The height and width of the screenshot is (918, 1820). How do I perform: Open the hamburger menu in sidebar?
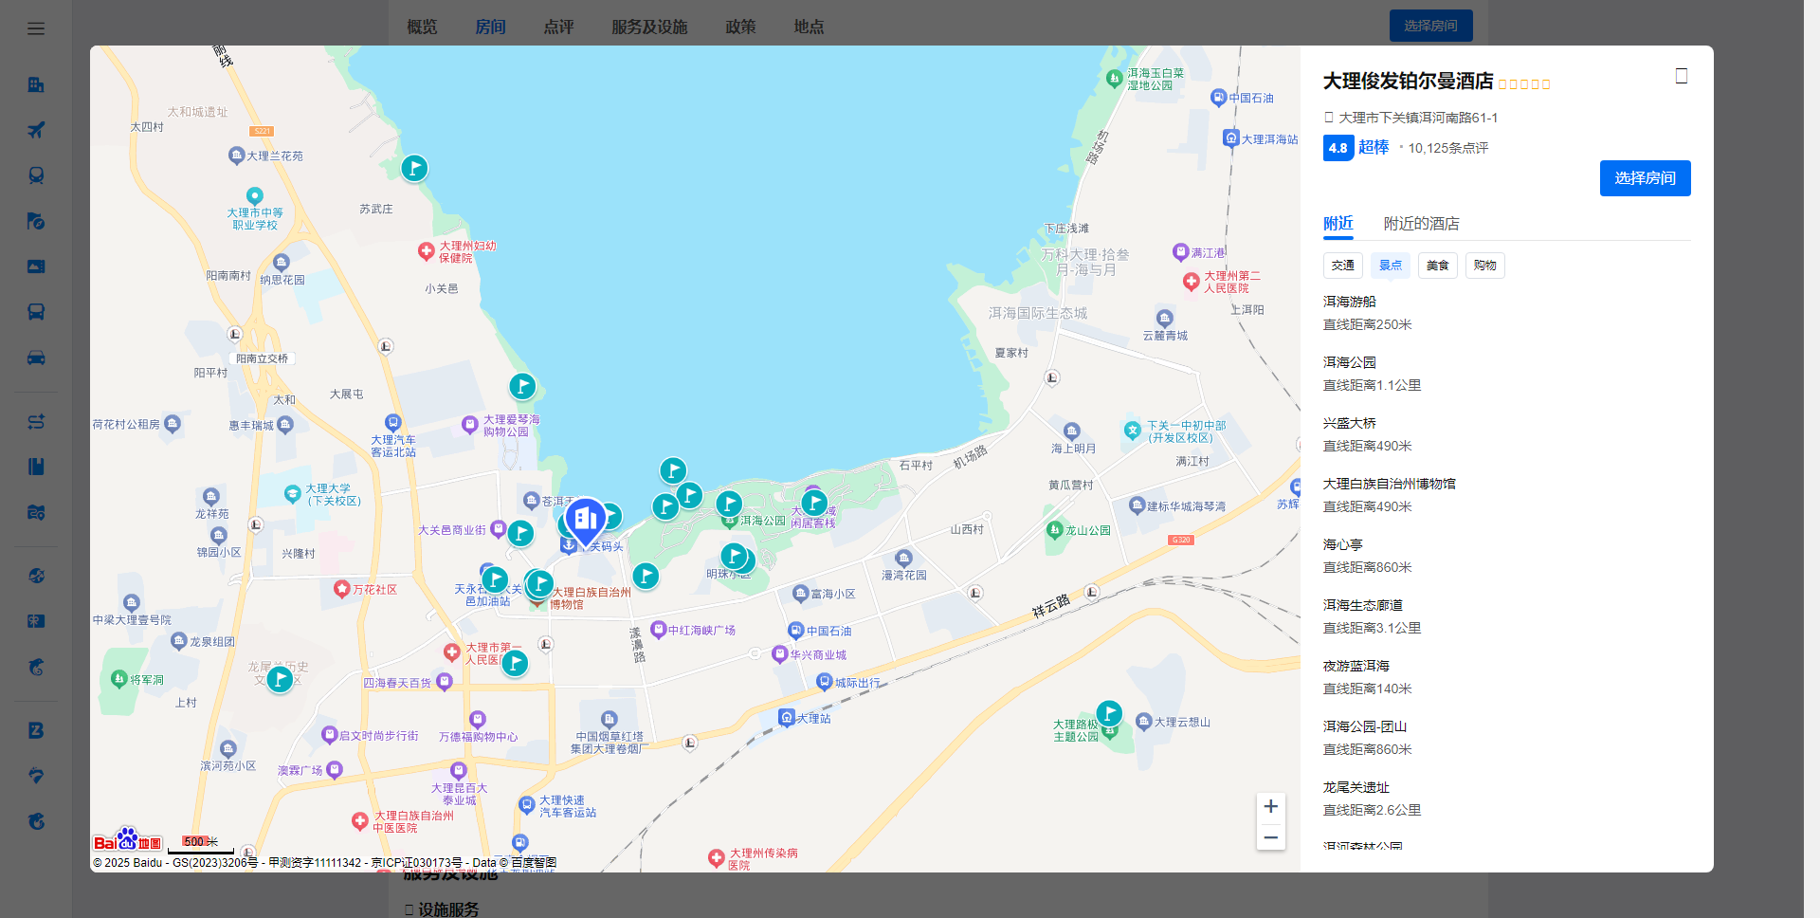click(x=36, y=28)
